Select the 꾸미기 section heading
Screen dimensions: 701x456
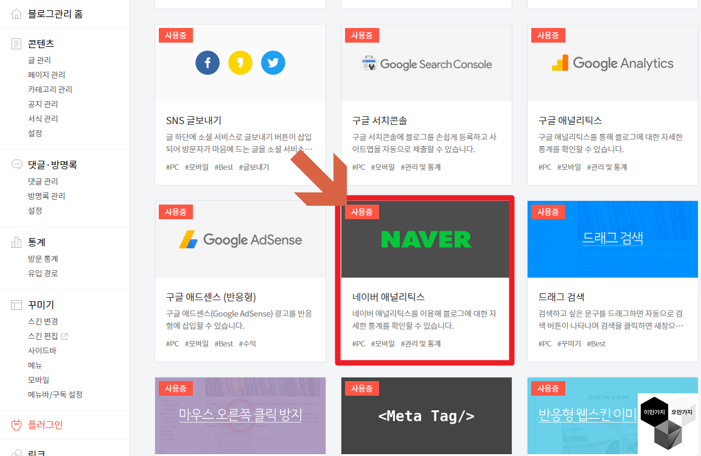pyautogui.click(x=41, y=305)
